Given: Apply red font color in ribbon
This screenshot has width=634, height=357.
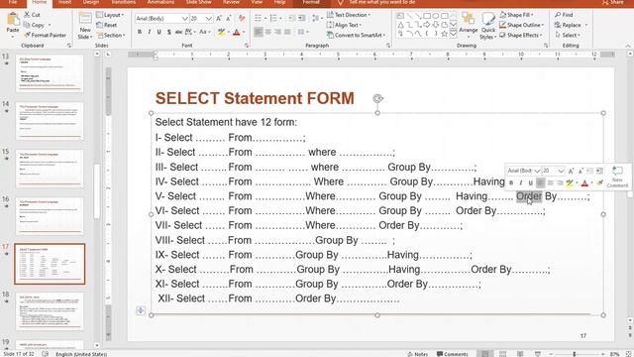Looking at the screenshot, I should coord(237,33).
